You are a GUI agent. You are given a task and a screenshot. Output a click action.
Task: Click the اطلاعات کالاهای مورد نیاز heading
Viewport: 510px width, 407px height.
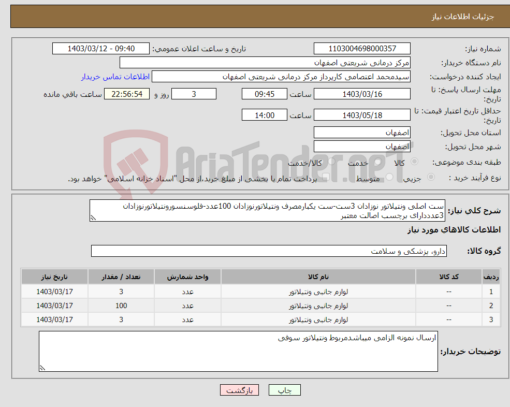tap(454, 230)
